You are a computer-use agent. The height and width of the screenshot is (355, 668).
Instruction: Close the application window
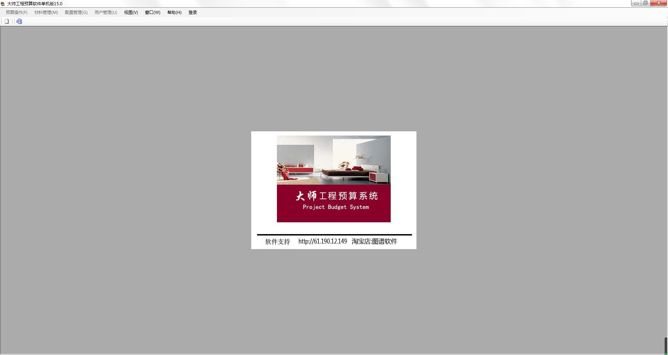658,3
